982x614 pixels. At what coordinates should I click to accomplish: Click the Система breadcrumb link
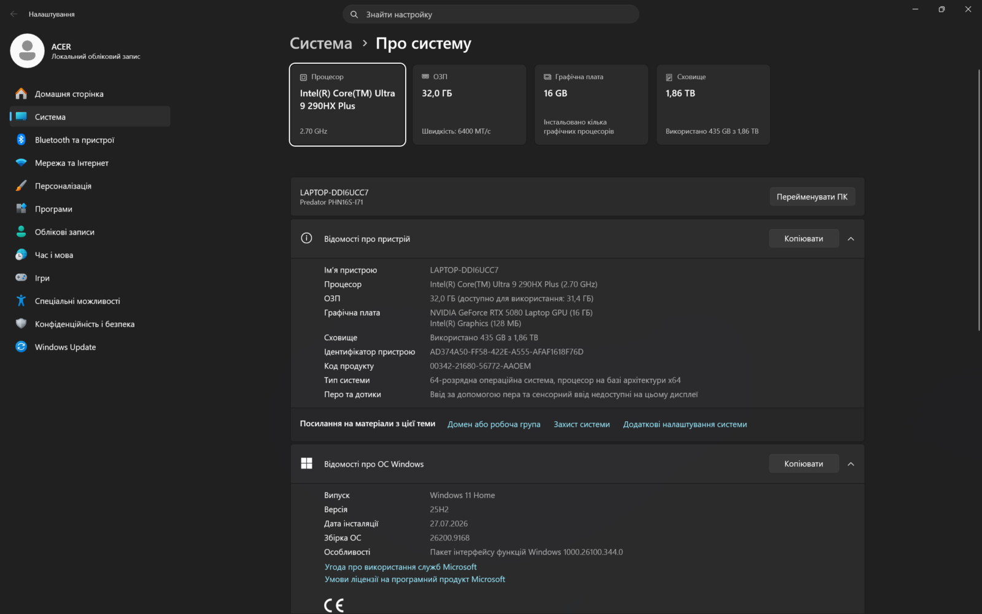[x=321, y=44]
